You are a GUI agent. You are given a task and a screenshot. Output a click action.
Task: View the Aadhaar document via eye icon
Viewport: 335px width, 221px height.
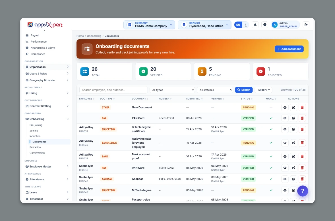[x=285, y=179]
